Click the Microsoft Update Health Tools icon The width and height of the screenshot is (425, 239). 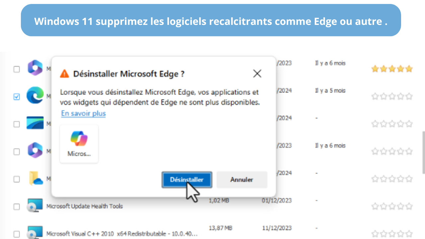click(x=35, y=205)
